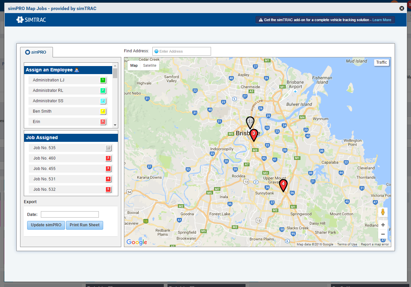Viewport: 411px width, 287px height.
Task: Select employee Erin from the list
Action: coord(68,122)
